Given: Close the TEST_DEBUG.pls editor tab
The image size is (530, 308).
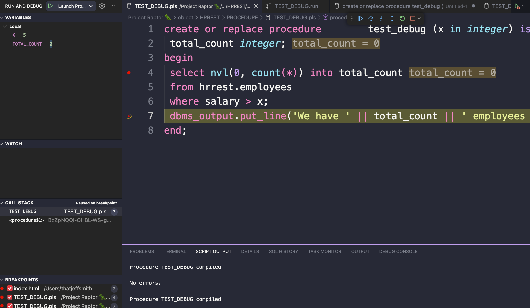Looking at the screenshot, I should (x=256, y=6).
